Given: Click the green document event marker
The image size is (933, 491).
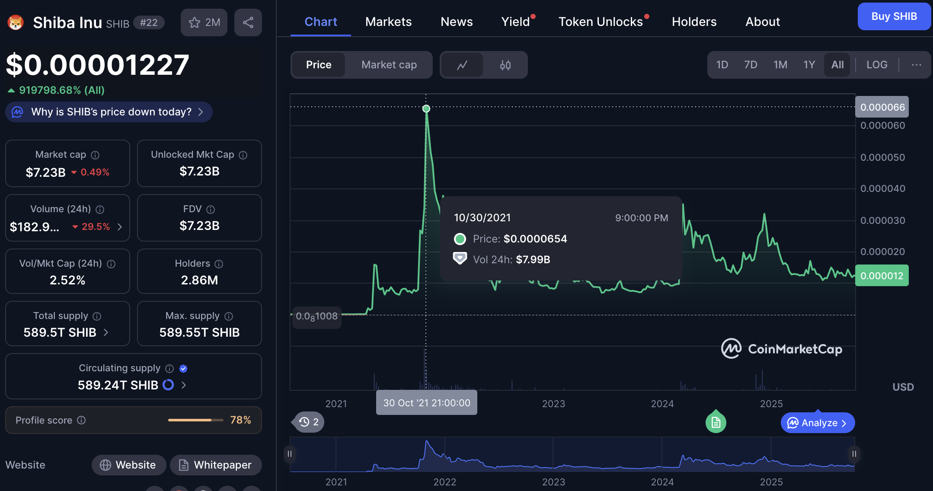Looking at the screenshot, I should point(716,422).
